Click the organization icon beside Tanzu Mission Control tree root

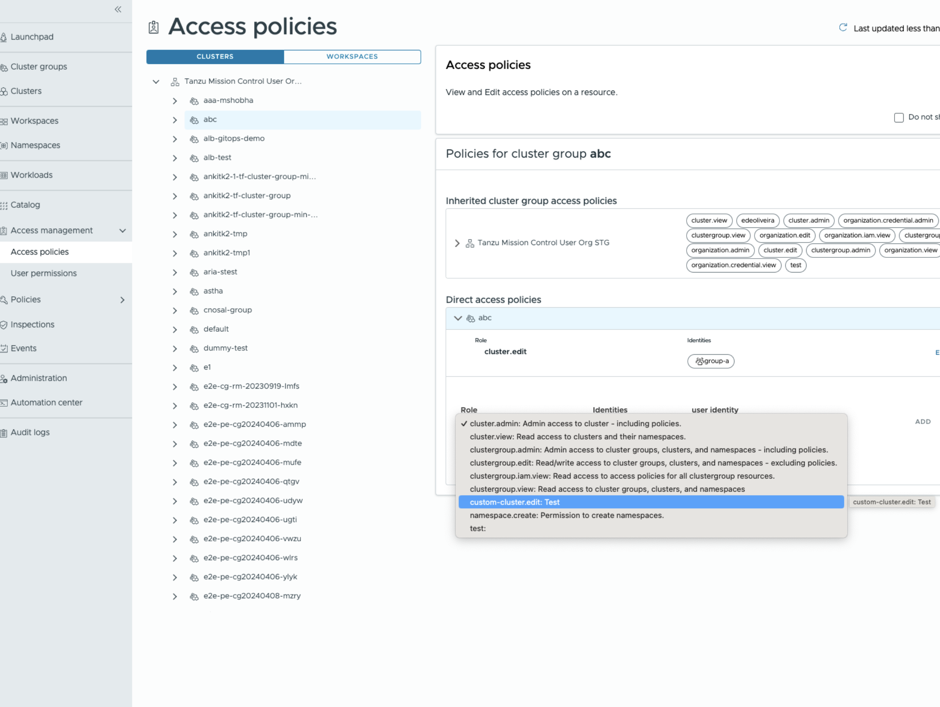click(x=175, y=81)
